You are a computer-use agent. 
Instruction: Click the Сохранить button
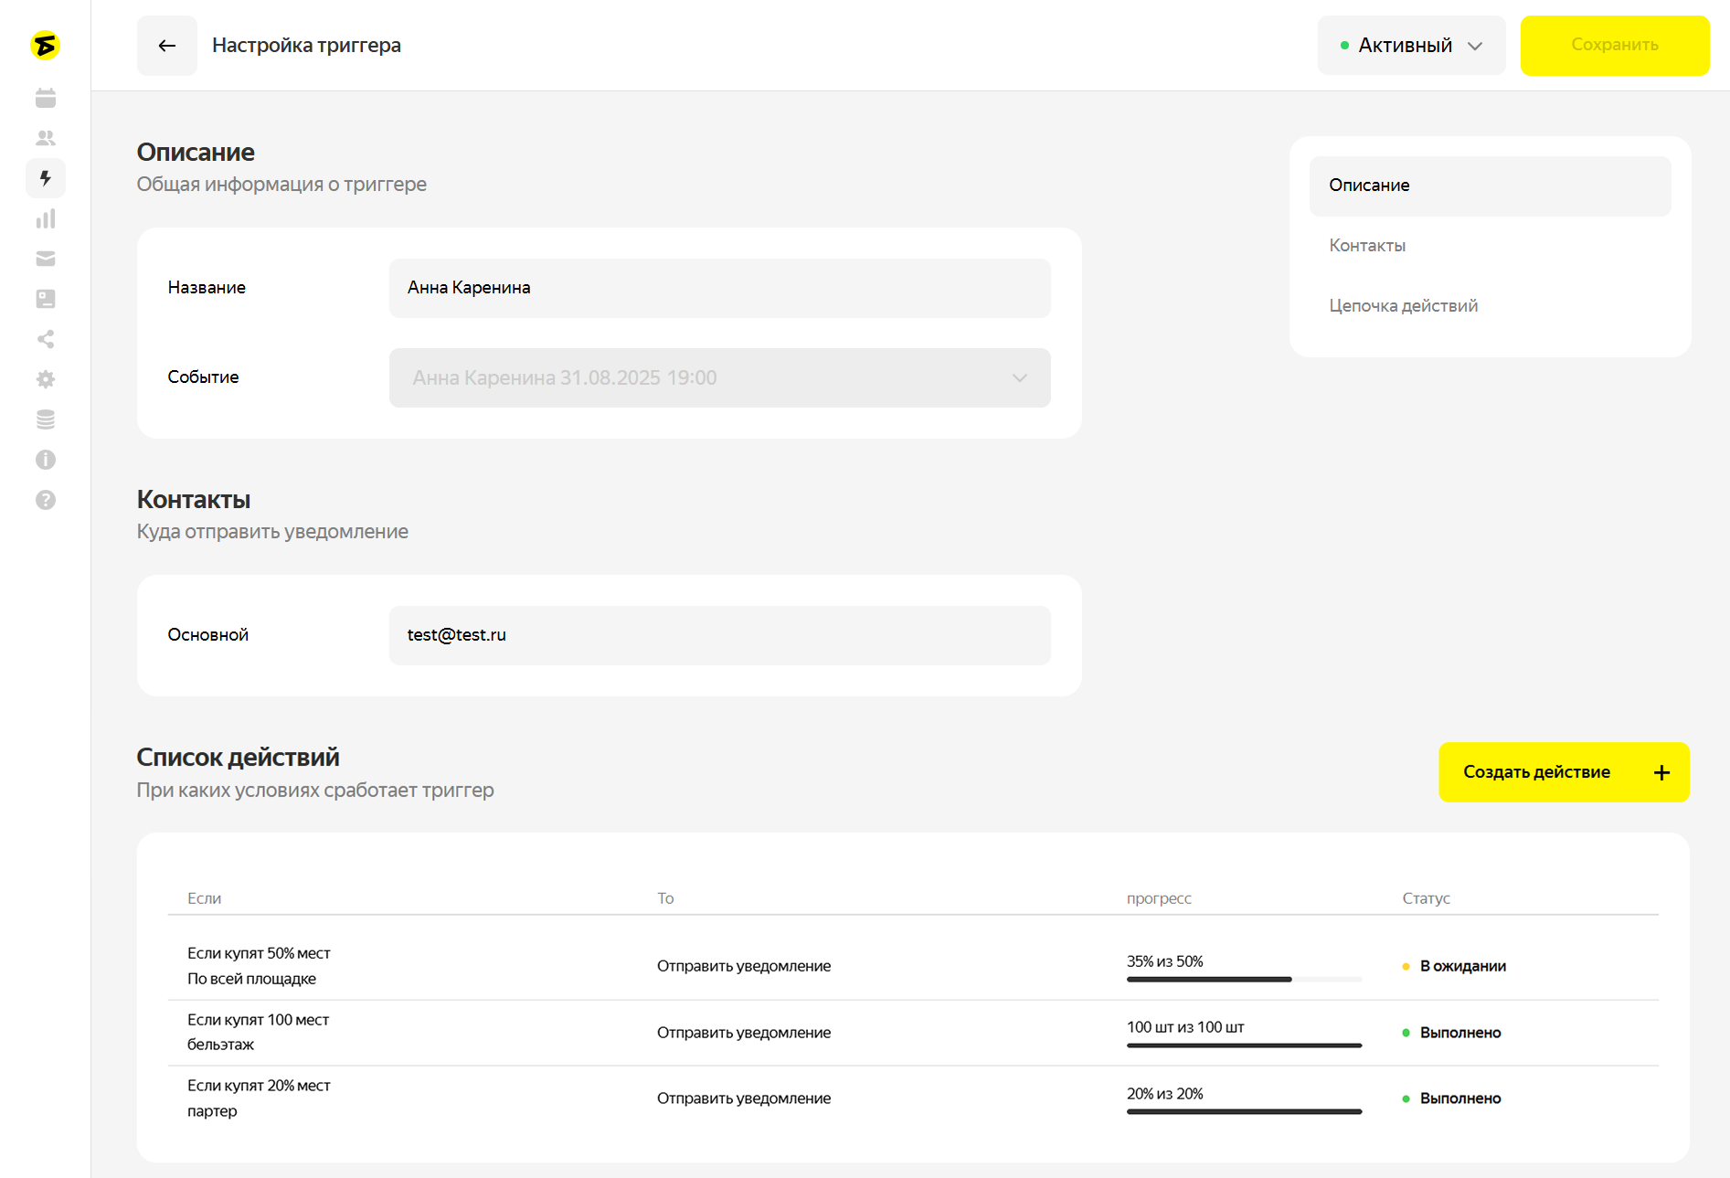point(1614,46)
